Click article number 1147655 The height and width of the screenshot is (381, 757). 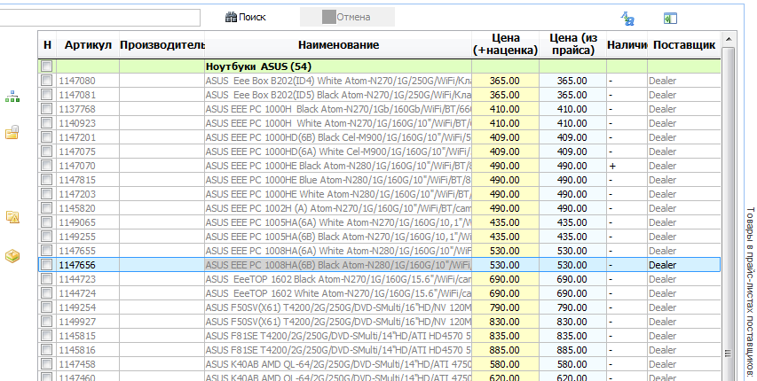click(77, 251)
